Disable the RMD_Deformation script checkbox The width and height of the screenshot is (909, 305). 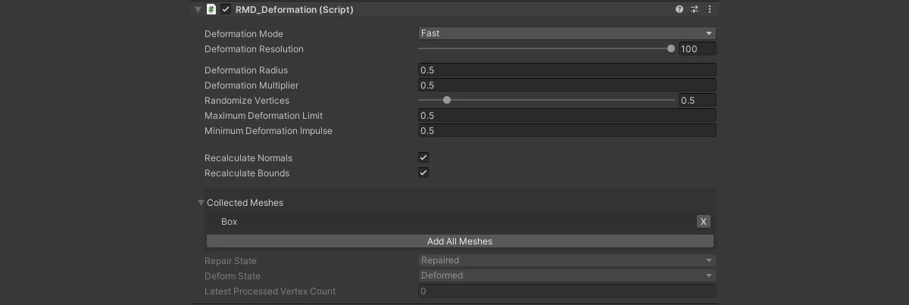226,10
